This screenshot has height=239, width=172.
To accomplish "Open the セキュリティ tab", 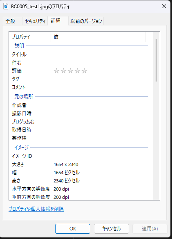I will click(x=35, y=21).
